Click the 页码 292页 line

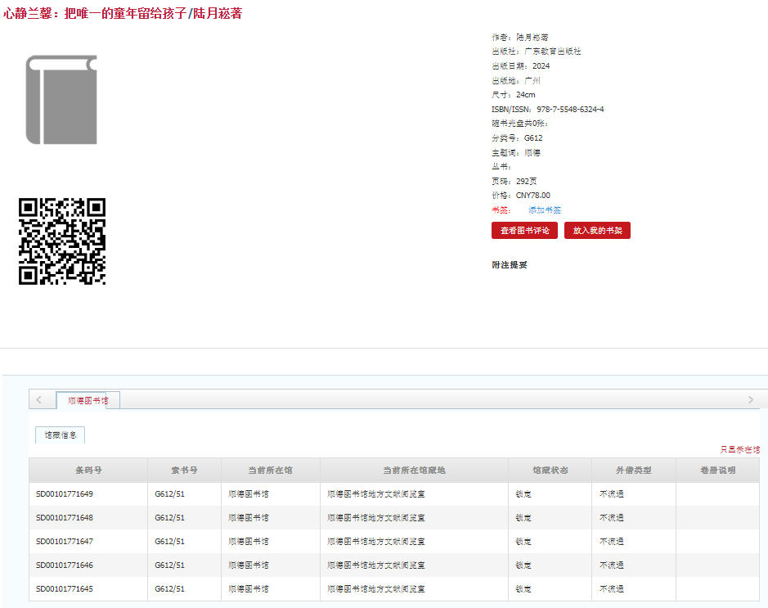514,182
